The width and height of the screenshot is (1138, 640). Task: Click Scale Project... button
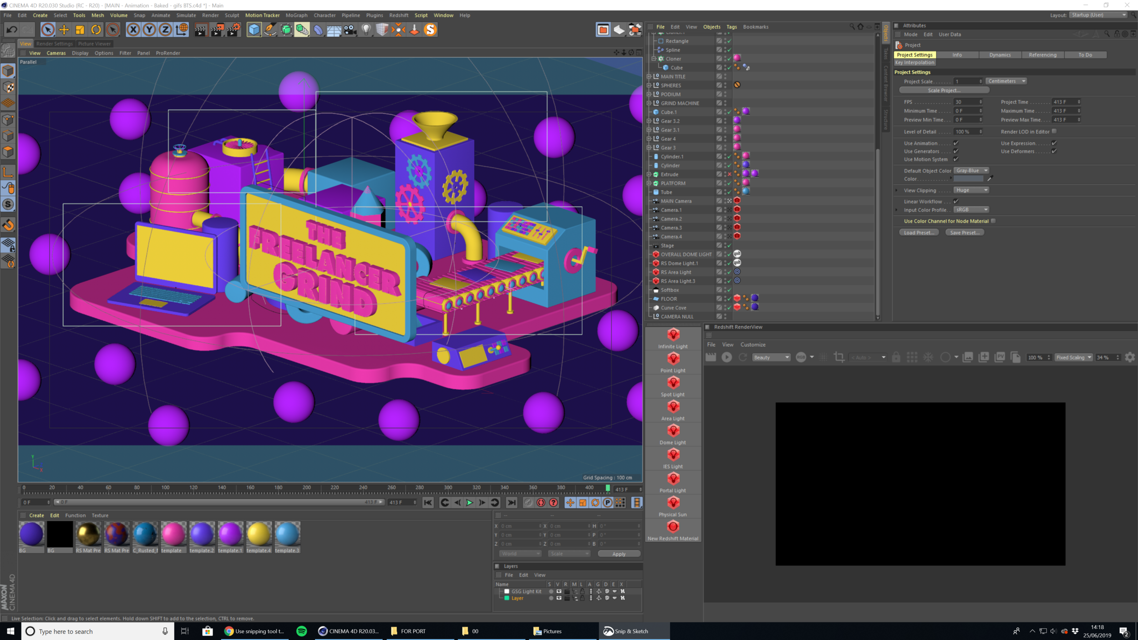(x=944, y=90)
